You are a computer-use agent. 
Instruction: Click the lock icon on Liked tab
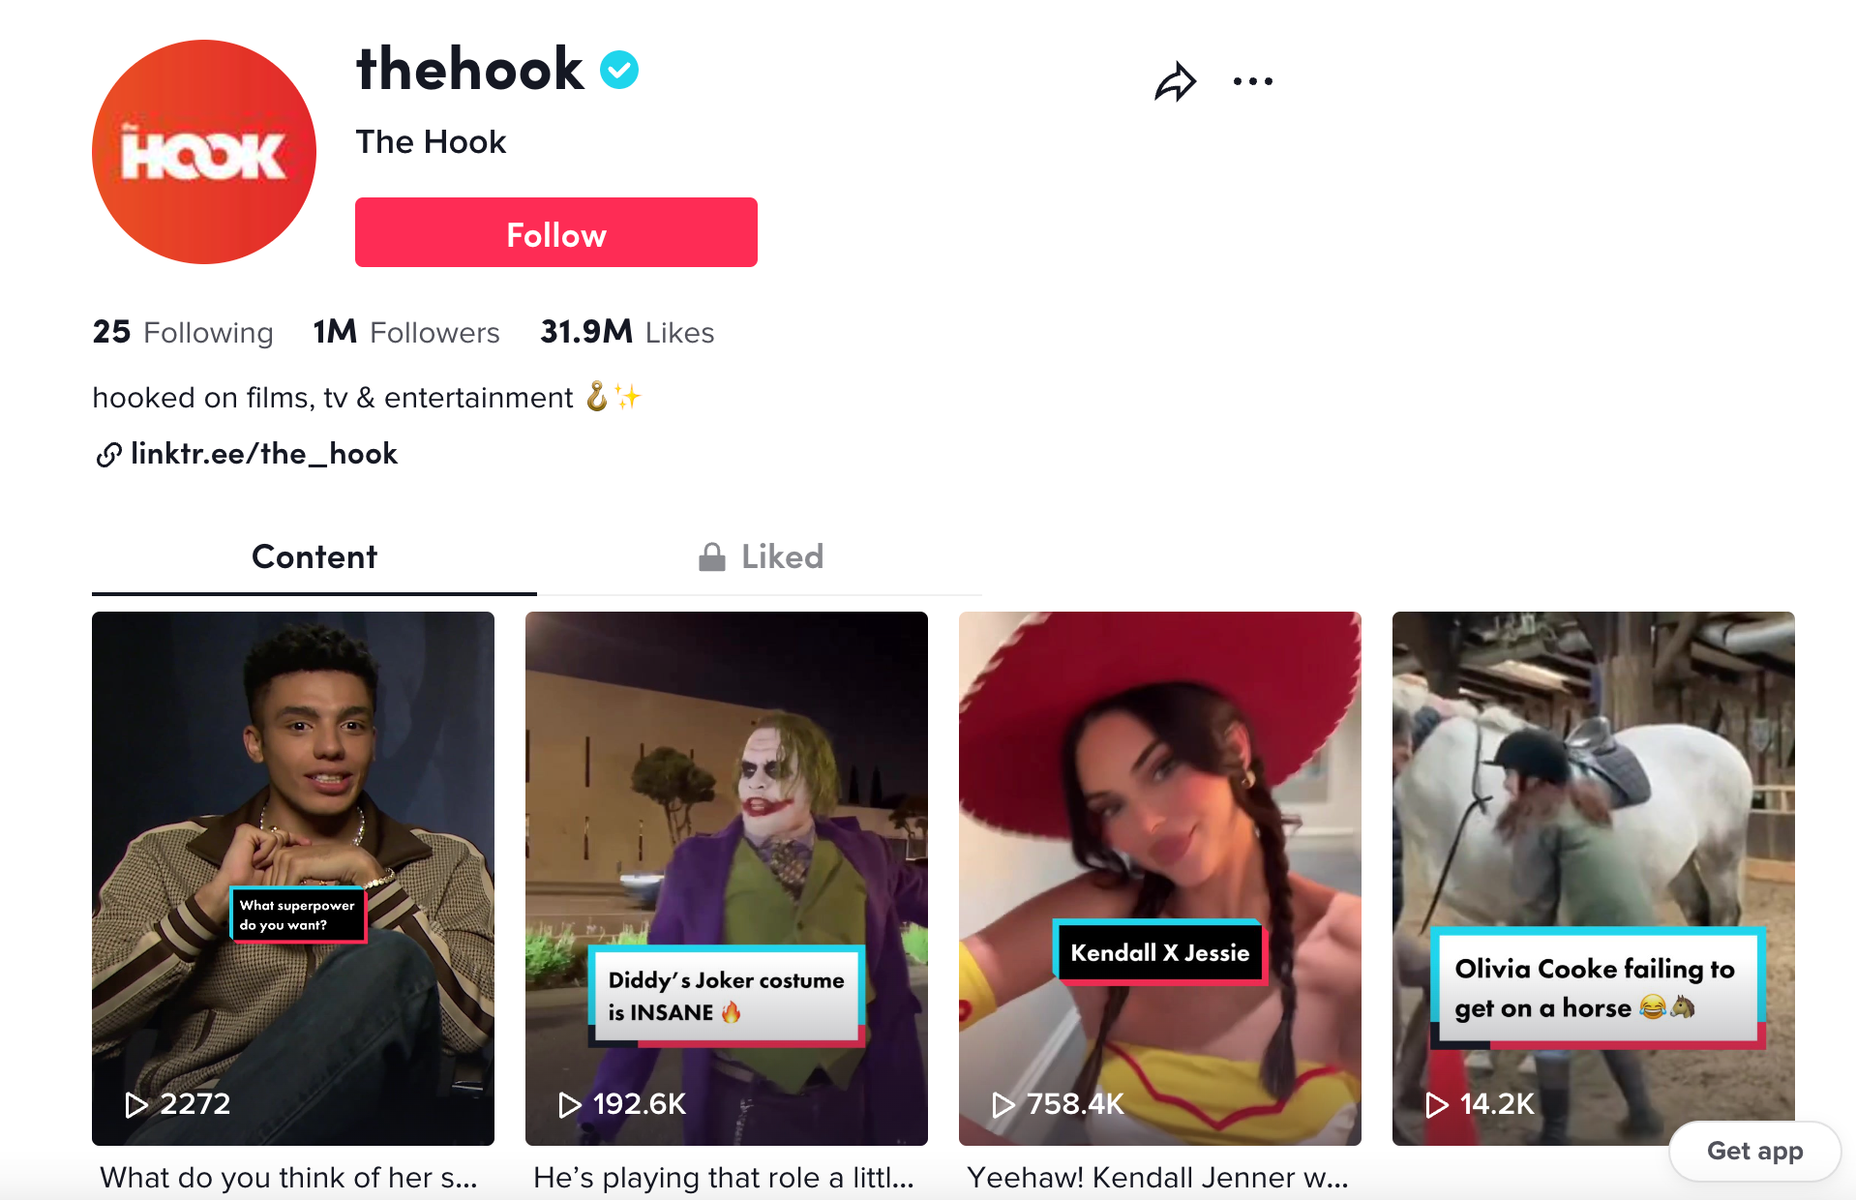click(x=712, y=557)
